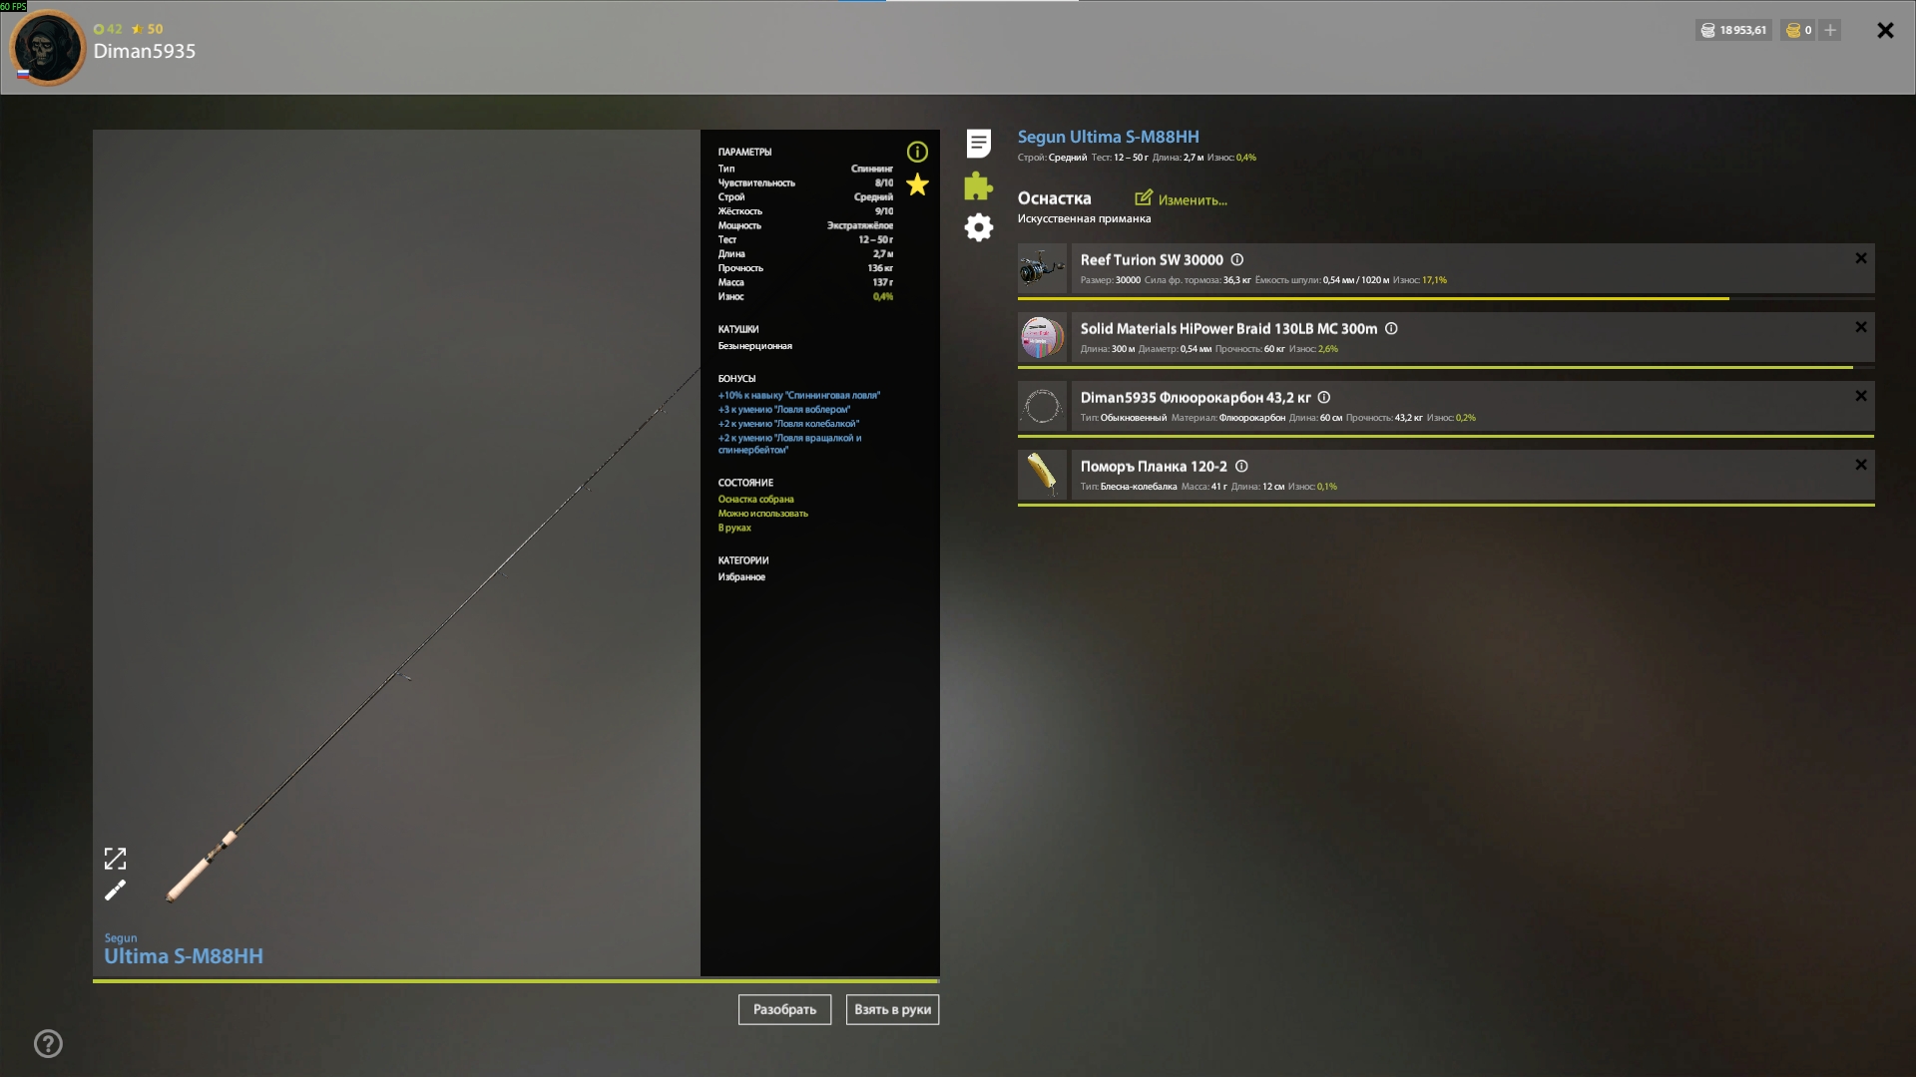This screenshot has height=1077, width=1916.
Task: Show info for Поморъ Планка 120-2 lure
Action: pos(1241,466)
